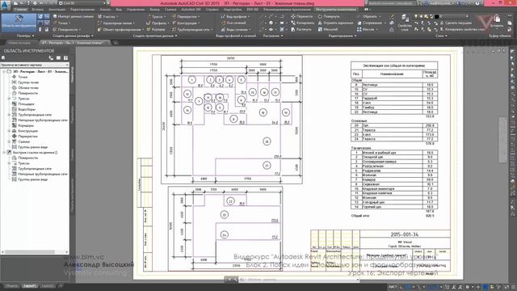517x291 pixels.
Task: Select the Rotate (Повернуть) tool
Action: click(x=329, y=16)
